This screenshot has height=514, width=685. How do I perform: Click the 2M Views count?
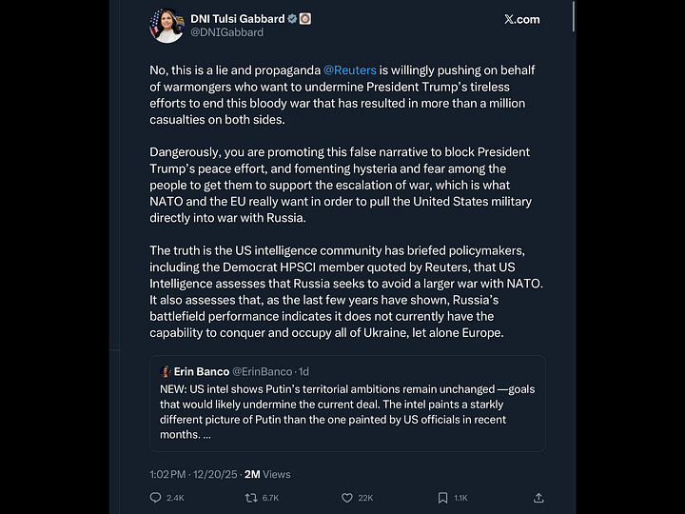(x=268, y=474)
